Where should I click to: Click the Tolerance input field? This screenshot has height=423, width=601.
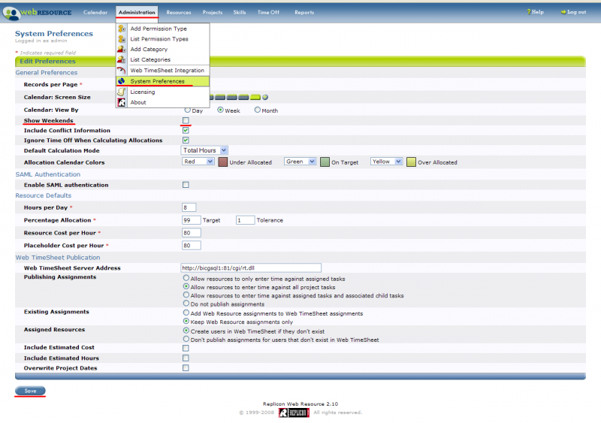[x=246, y=220]
